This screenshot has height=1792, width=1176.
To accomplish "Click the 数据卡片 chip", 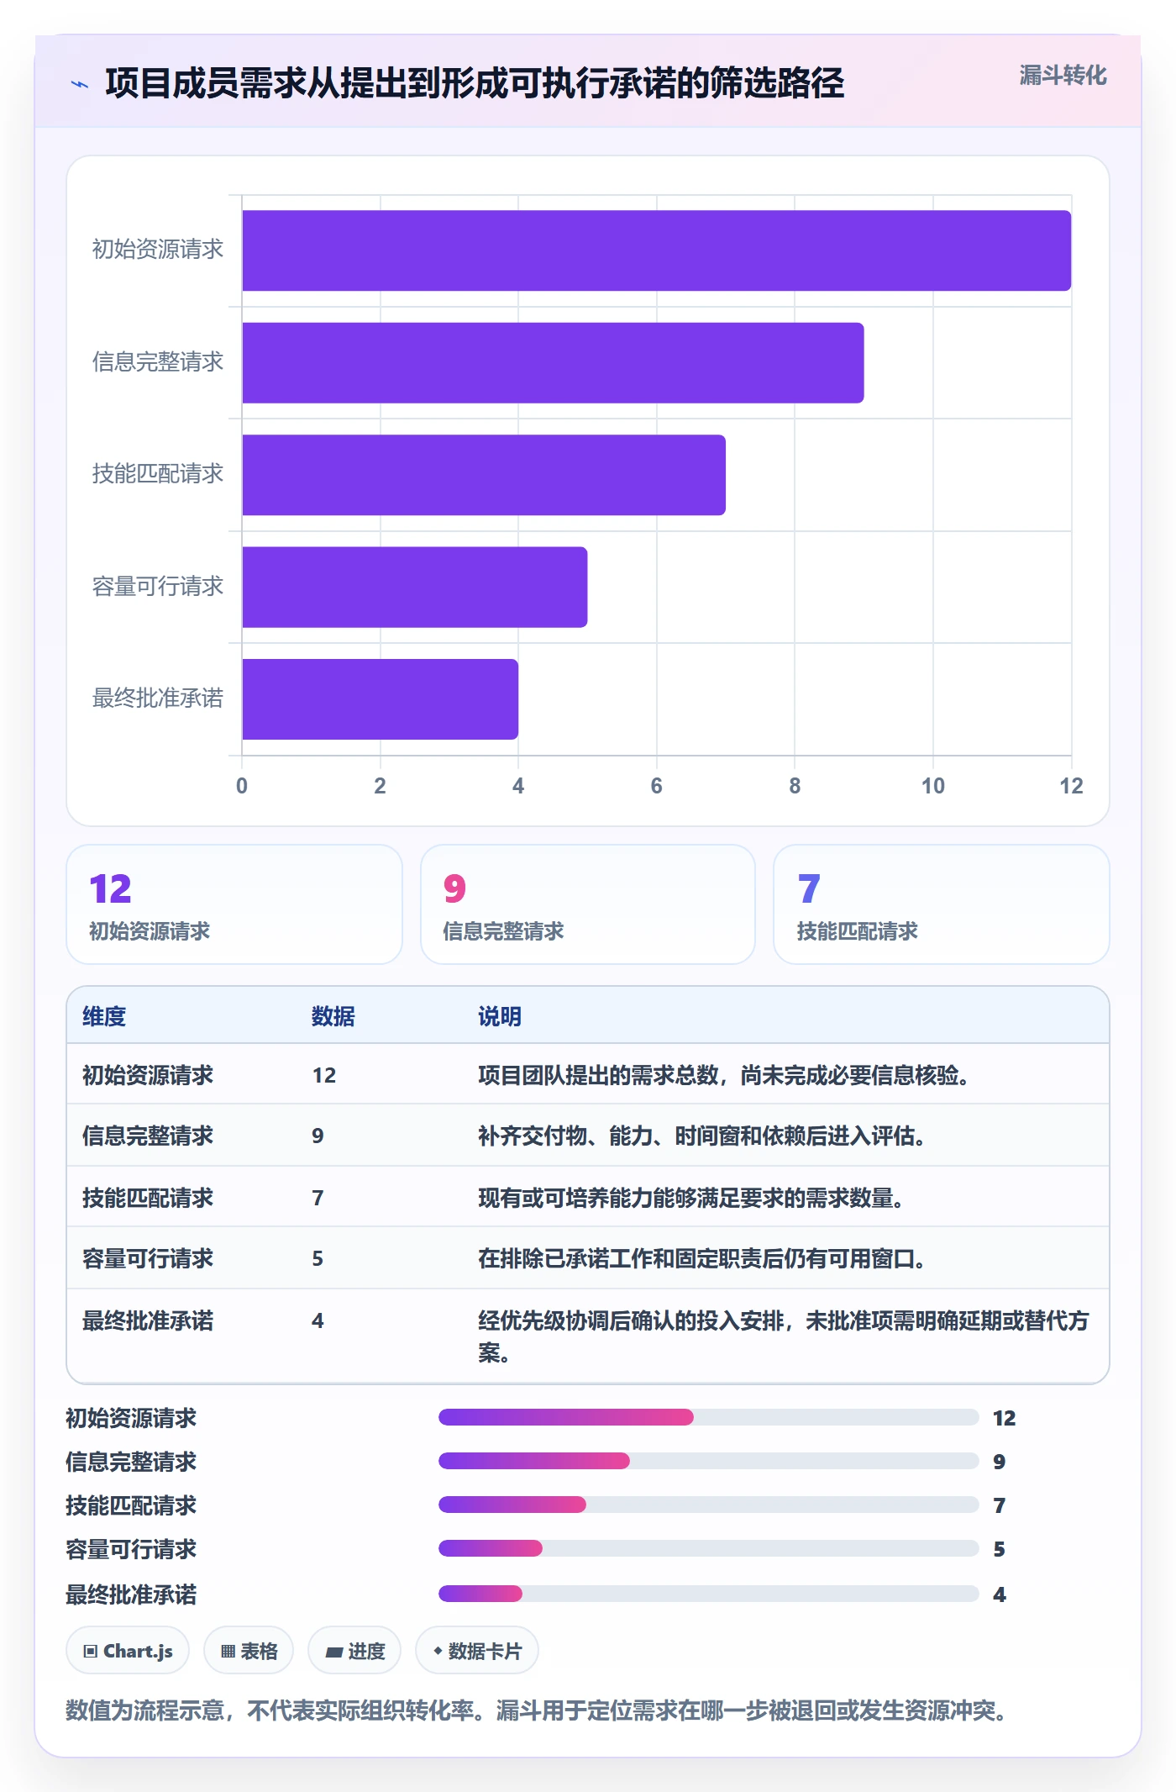I will pos(477,1651).
